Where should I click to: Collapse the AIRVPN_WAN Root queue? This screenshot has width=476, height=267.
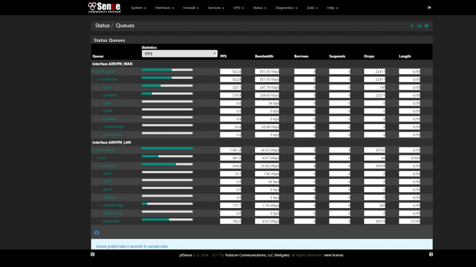[103, 72]
